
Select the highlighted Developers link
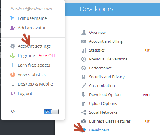[x=99, y=130]
